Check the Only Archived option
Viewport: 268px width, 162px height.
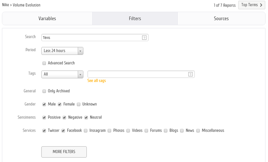pyautogui.click(x=44, y=91)
